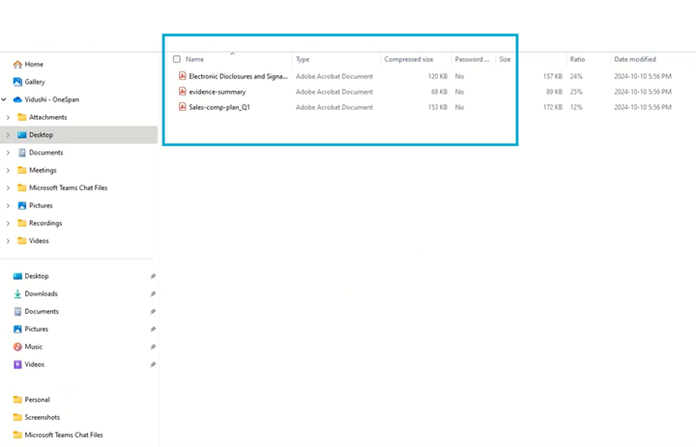Collapse the Vidushi - OneSpan tree node
The height and width of the screenshot is (447, 696).
(x=4, y=99)
